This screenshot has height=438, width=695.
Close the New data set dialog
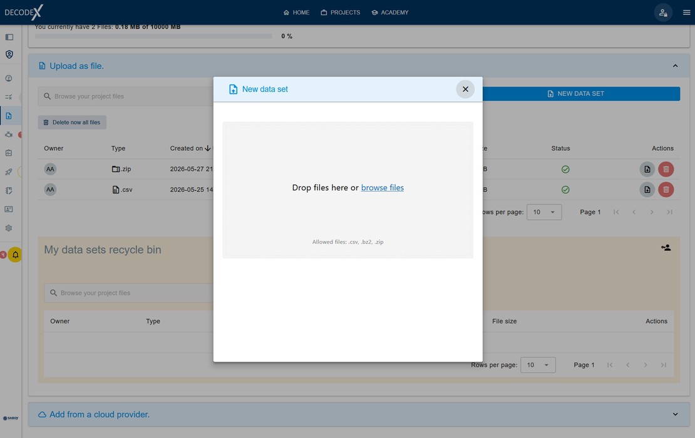465,89
